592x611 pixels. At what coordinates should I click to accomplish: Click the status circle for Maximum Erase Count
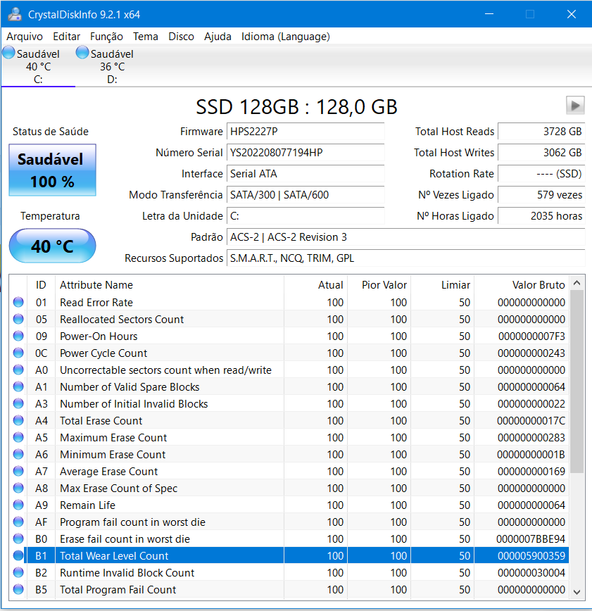pyautogui.click(x=18, y=437)
